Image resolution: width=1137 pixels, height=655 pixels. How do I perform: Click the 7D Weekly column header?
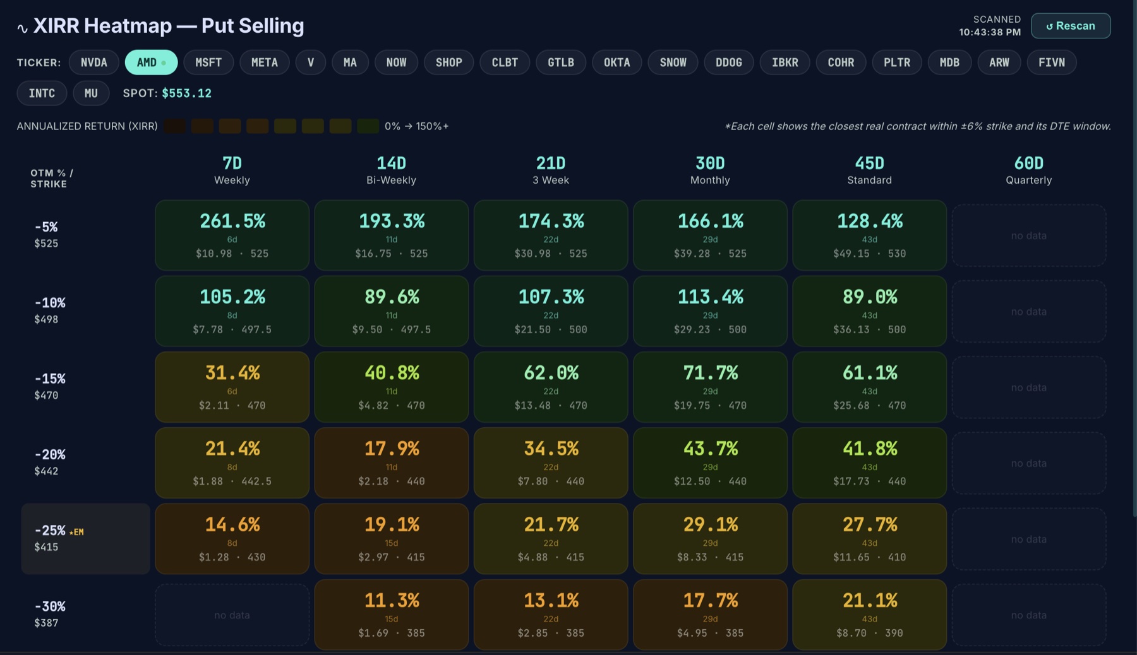[232, 170]
